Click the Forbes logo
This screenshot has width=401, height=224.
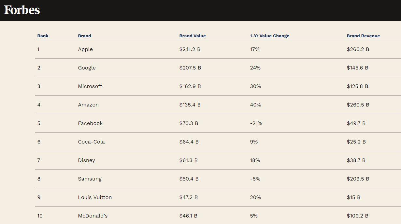pyautogui.click(x=22, y=10)
